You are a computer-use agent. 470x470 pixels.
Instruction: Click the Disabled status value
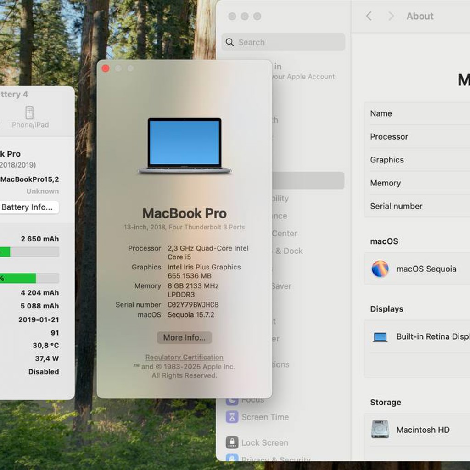click(44, 372)
